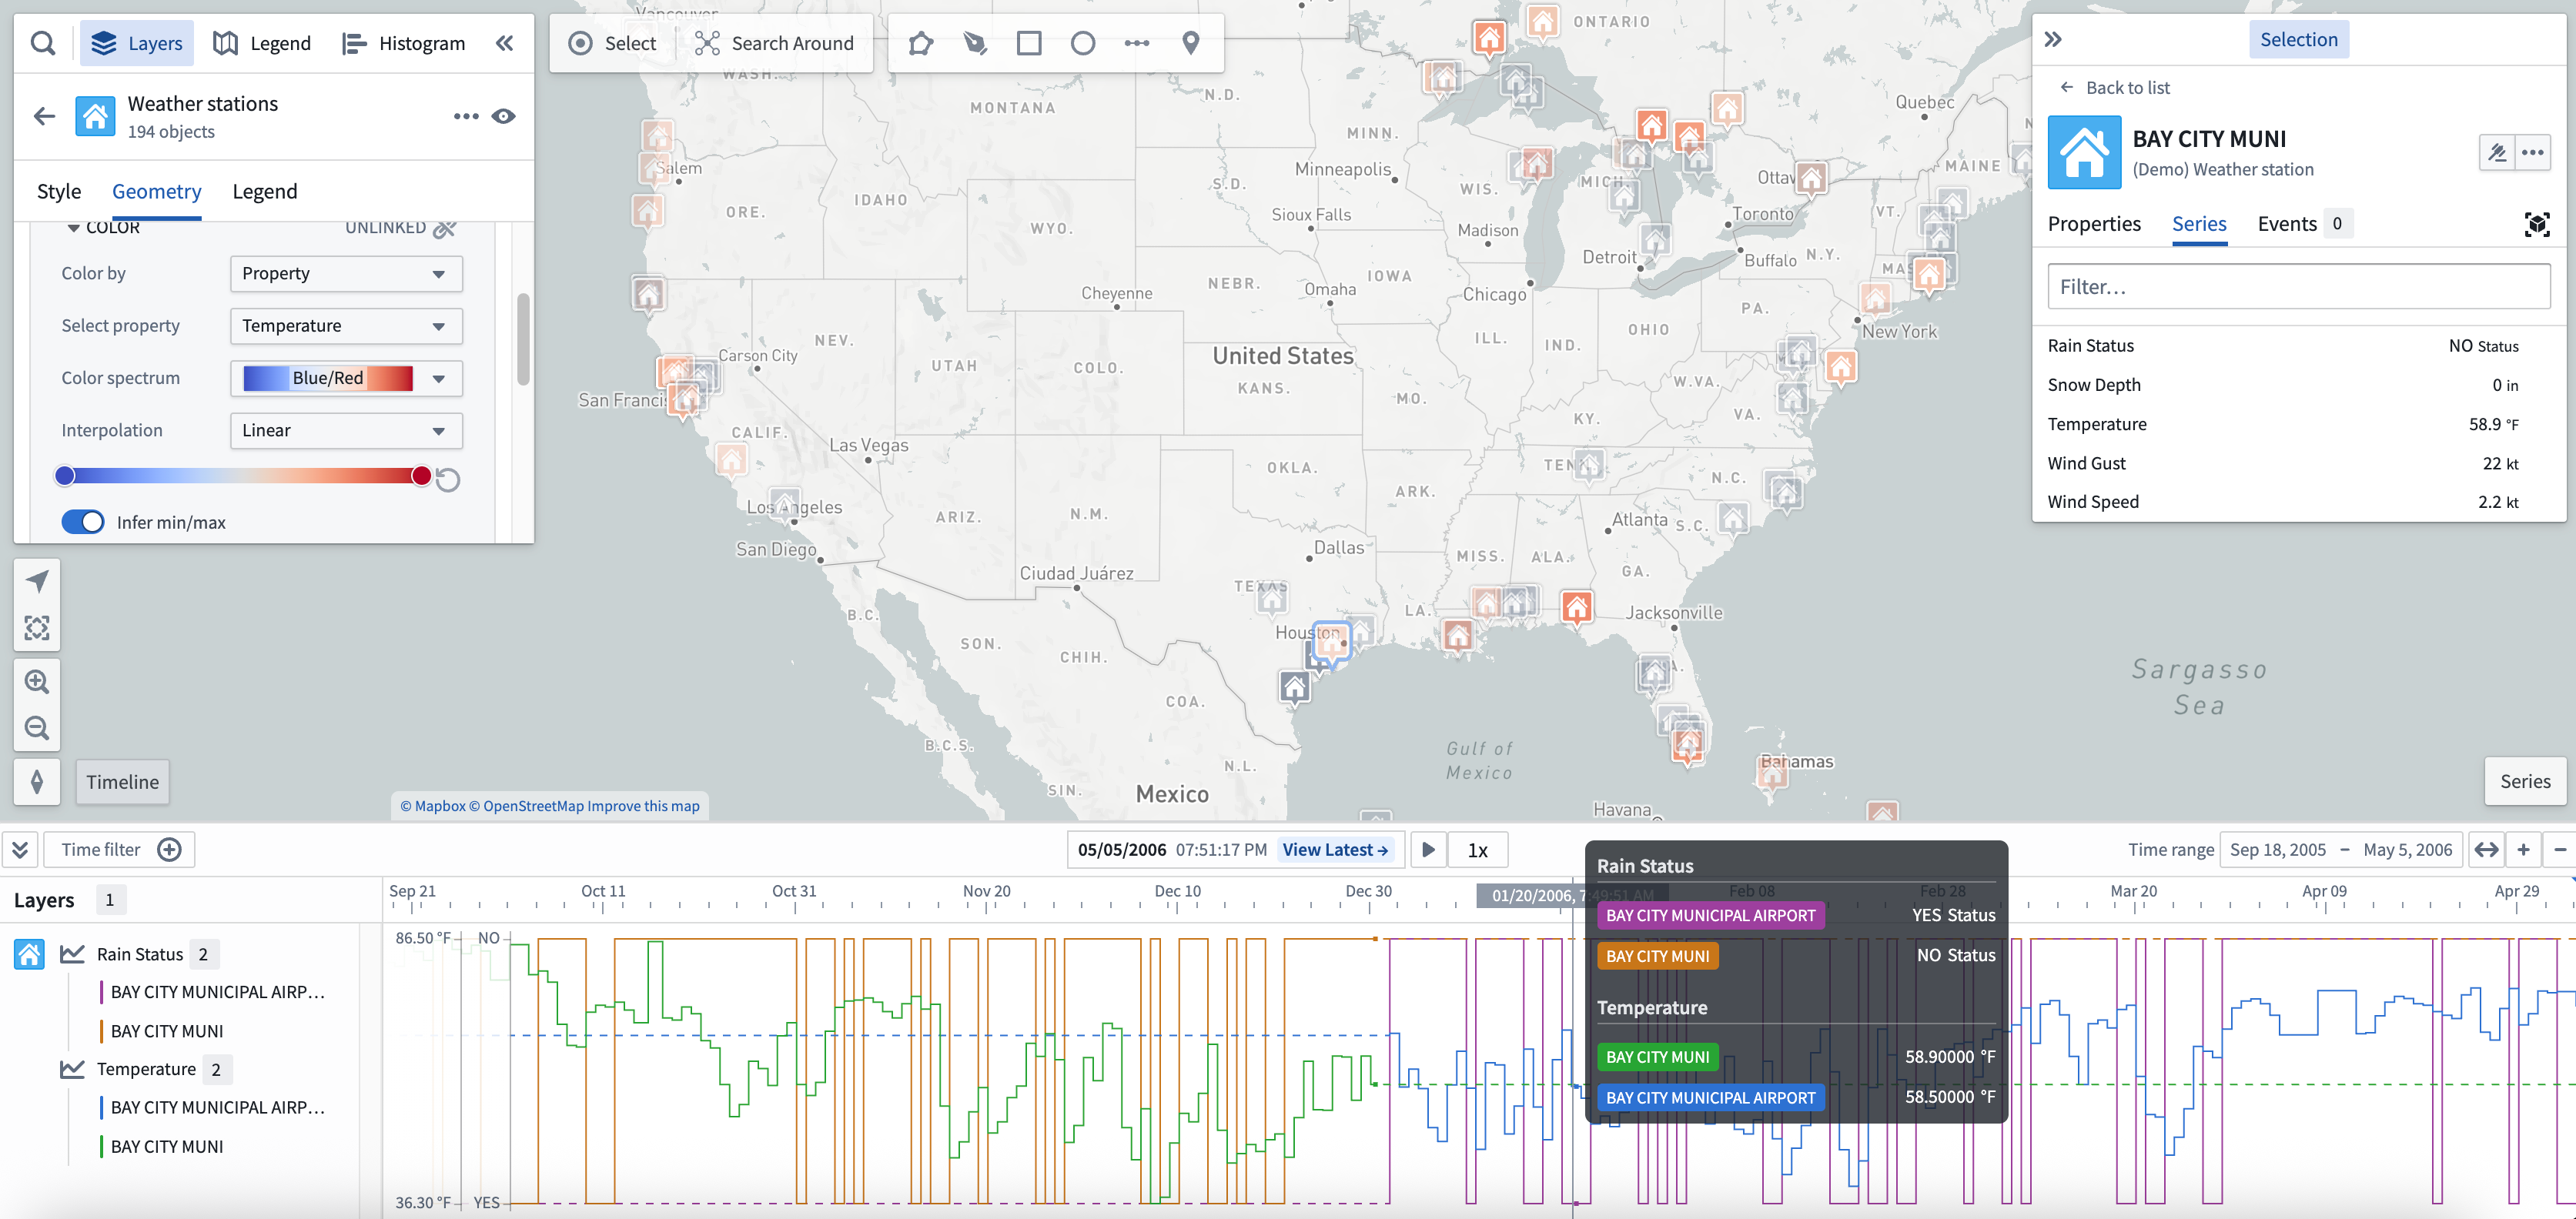Select the rectangle drawing tool
Viewport: 2576px width, 1219px height.
pos(1029,43)
